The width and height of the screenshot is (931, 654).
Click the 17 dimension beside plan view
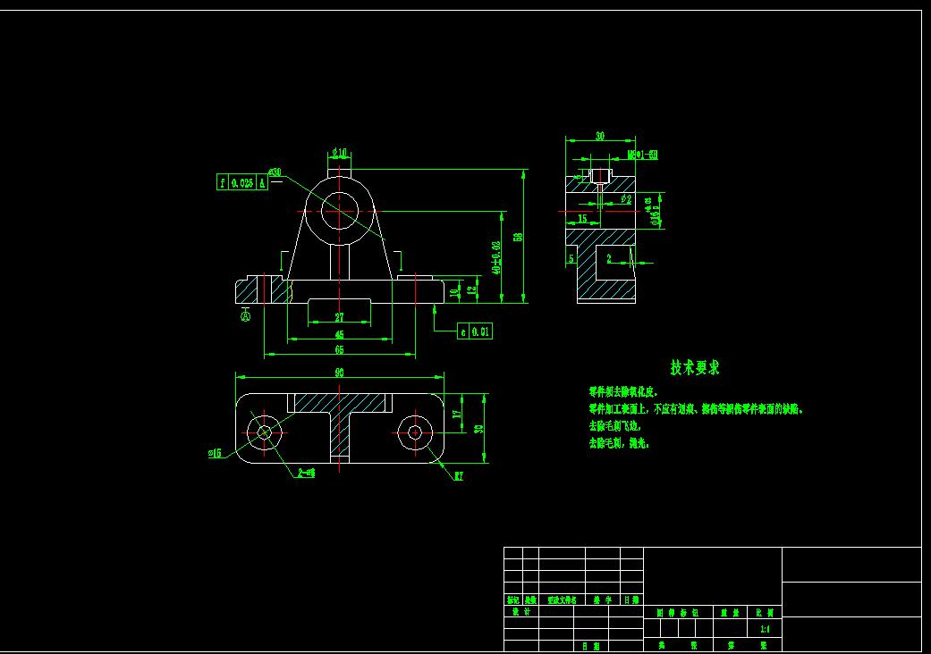point(457,414)
